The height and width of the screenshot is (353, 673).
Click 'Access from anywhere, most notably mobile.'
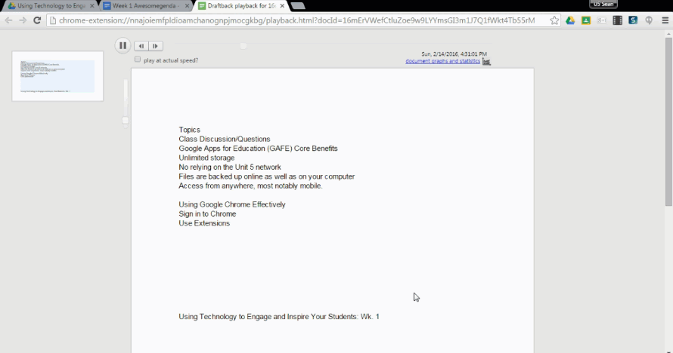click(250, 186)
